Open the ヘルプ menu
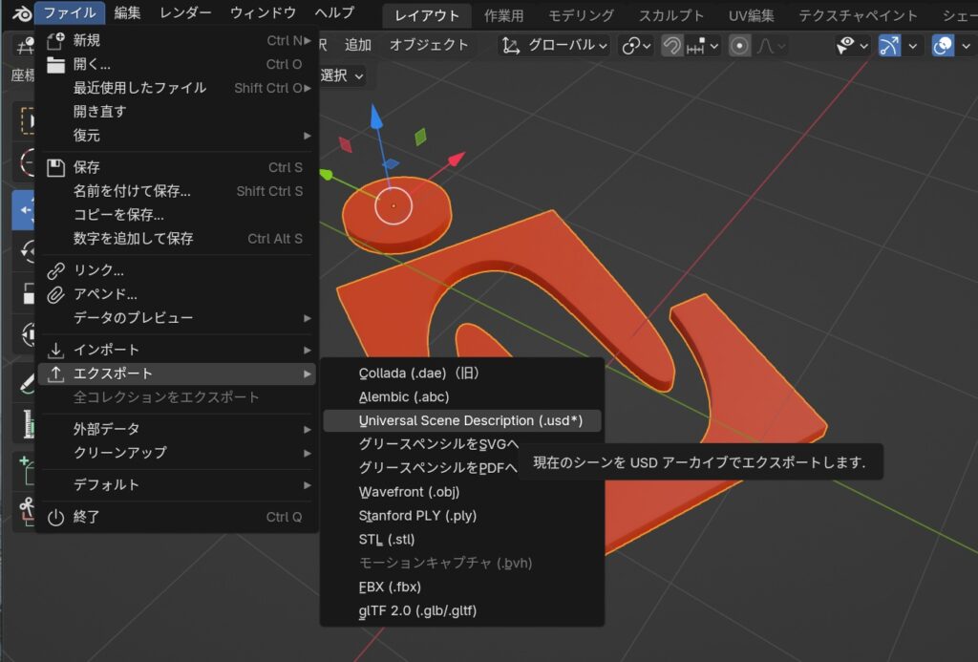978x662 pixels. click(x=335, y=13)
